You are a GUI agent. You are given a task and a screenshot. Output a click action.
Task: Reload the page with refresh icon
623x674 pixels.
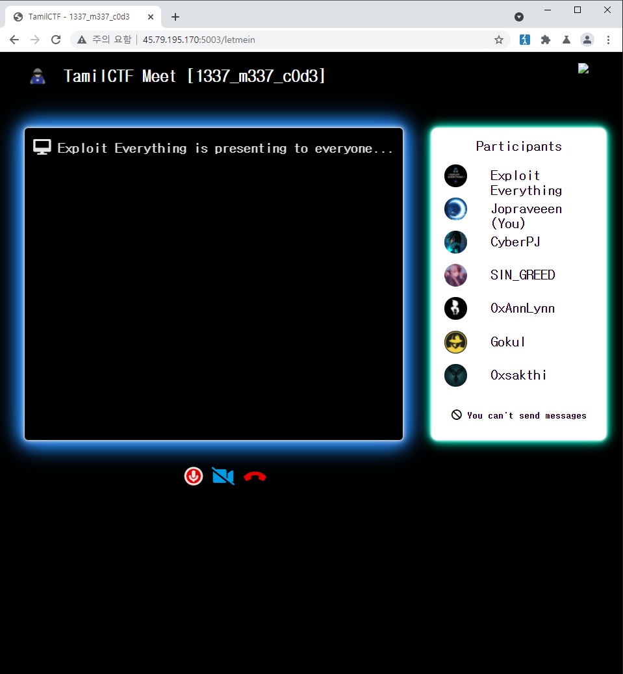coord(56,40)
